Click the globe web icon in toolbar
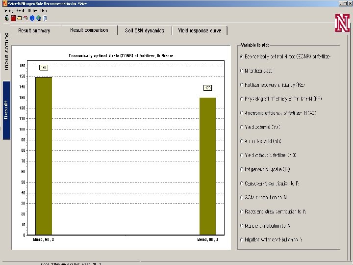Image resolution: width=353 pixels, height=265 pixels. tap(39, 18)
